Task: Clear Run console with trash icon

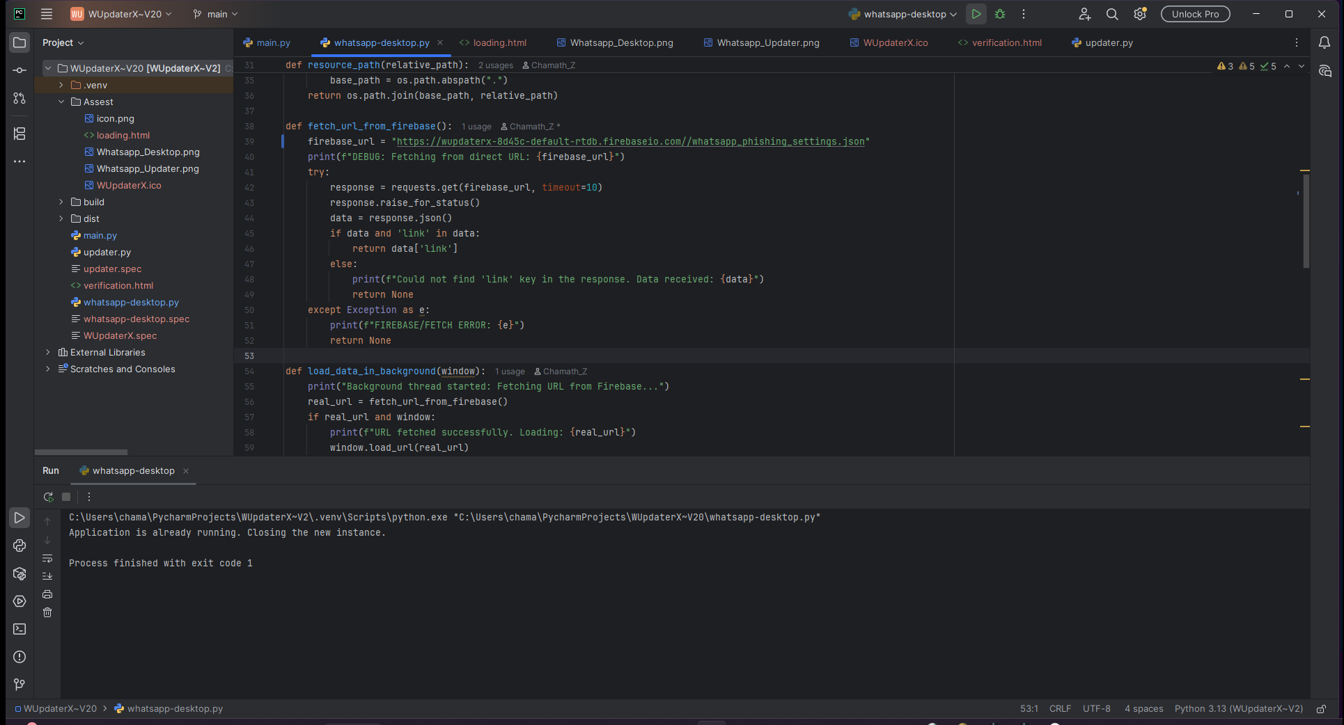Action: coord(47,612)
